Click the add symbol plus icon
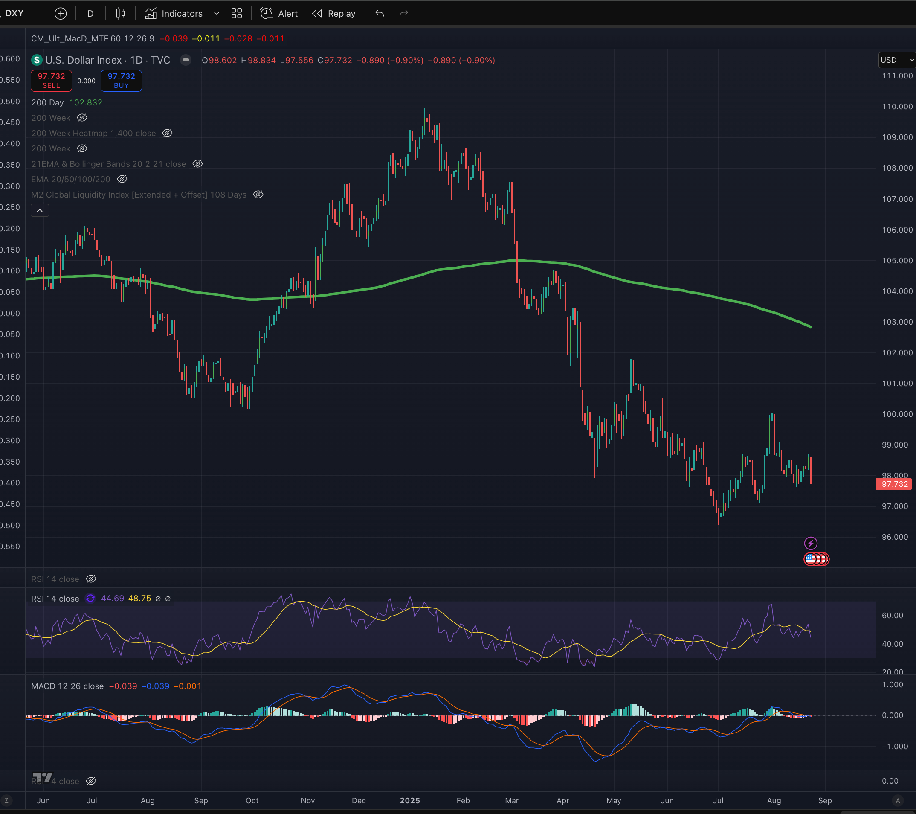Image resolution: width=916 pixels, height=814 pixels. 61,14
